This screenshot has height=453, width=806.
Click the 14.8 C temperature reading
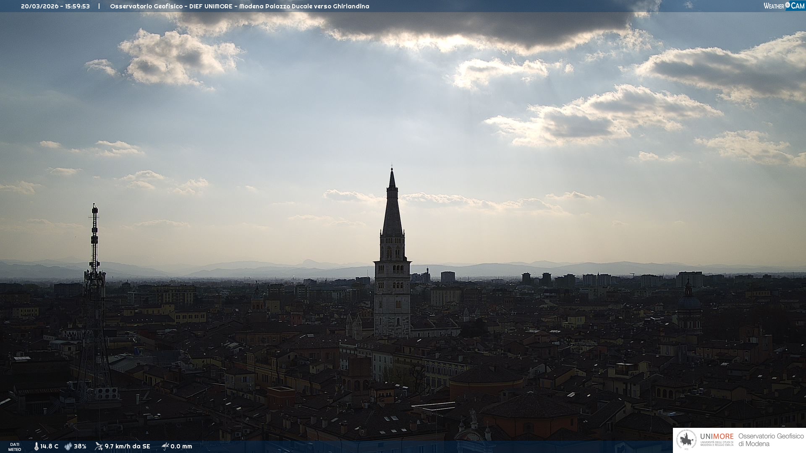coord(49,446)
